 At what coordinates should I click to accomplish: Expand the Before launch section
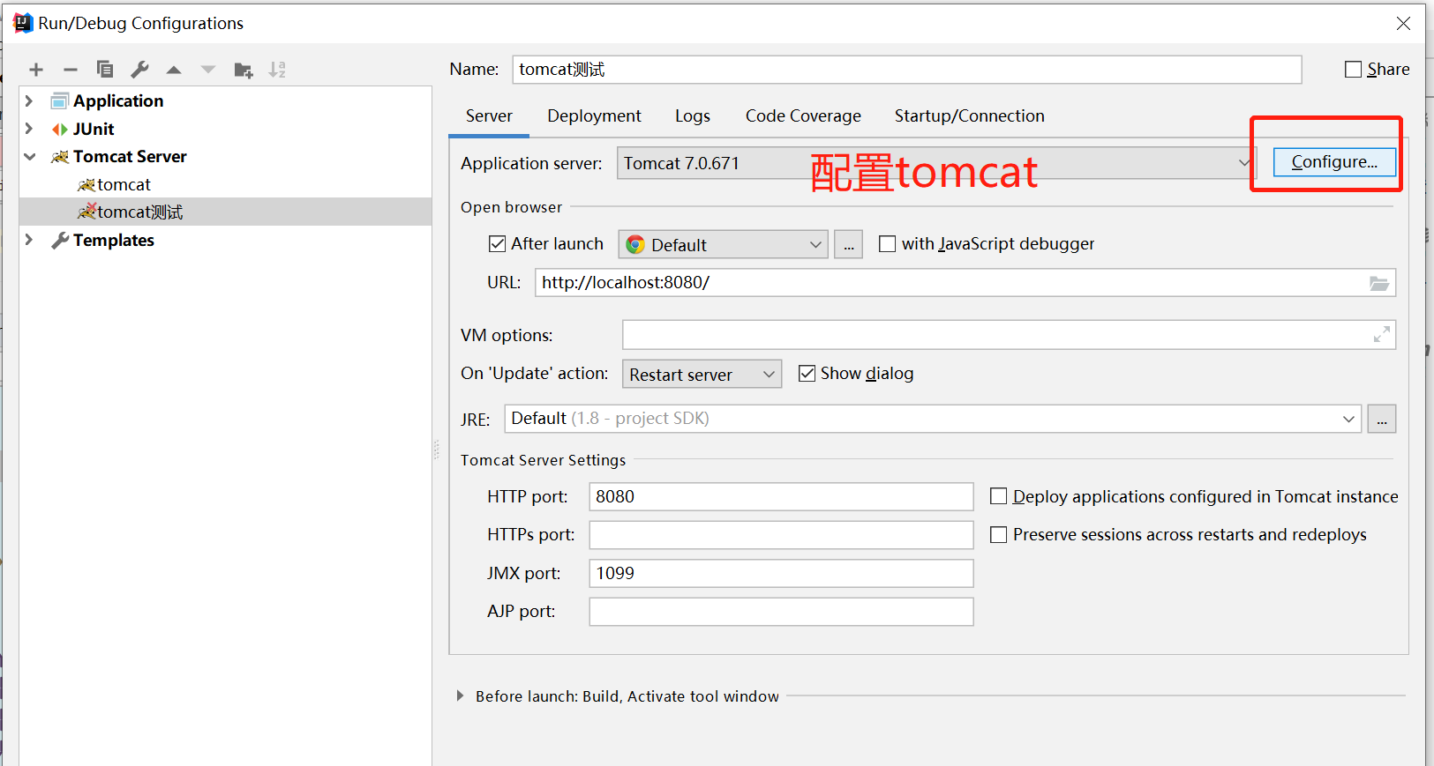(460, 695)
